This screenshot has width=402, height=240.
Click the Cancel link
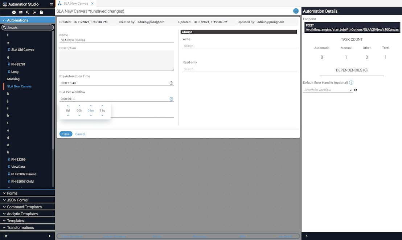pos(80,134)
